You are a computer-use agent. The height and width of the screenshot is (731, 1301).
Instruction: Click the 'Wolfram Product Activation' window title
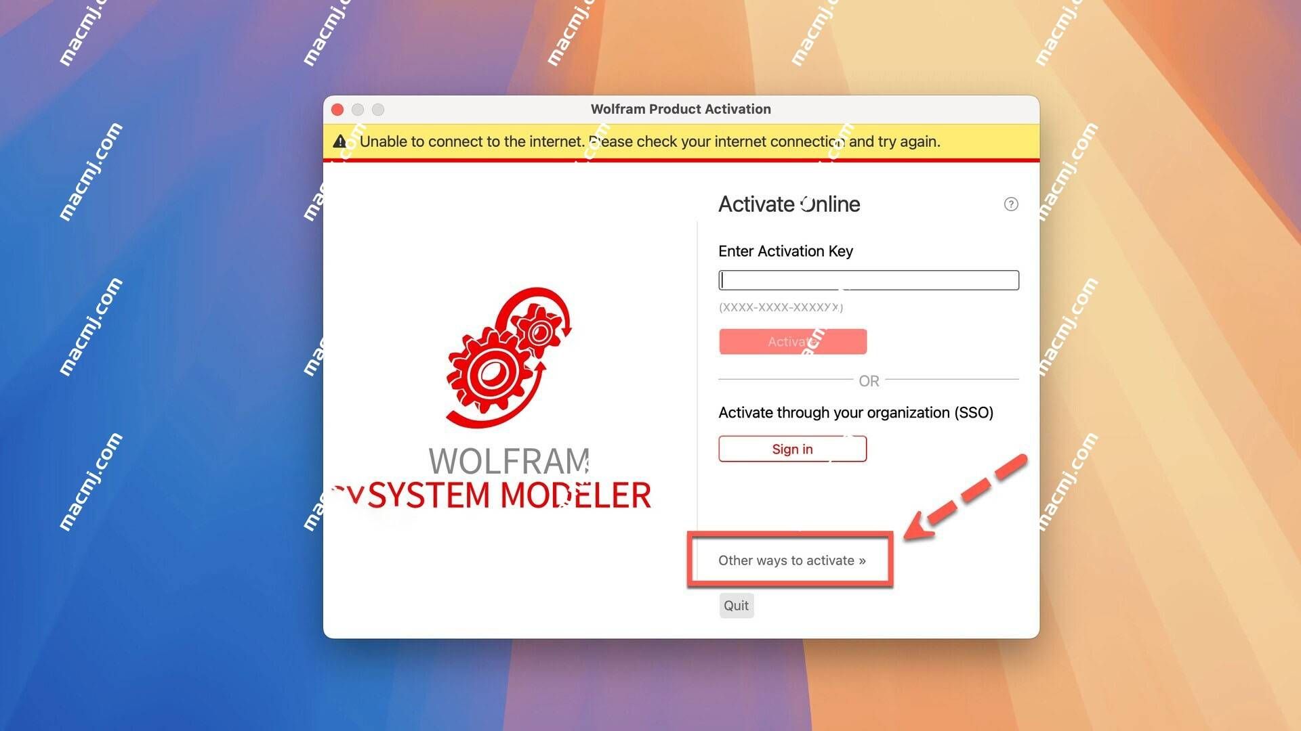coord(680,109)
